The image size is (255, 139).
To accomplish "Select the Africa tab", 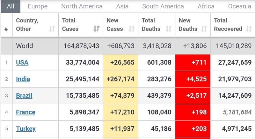I will (x=206, y=6).
